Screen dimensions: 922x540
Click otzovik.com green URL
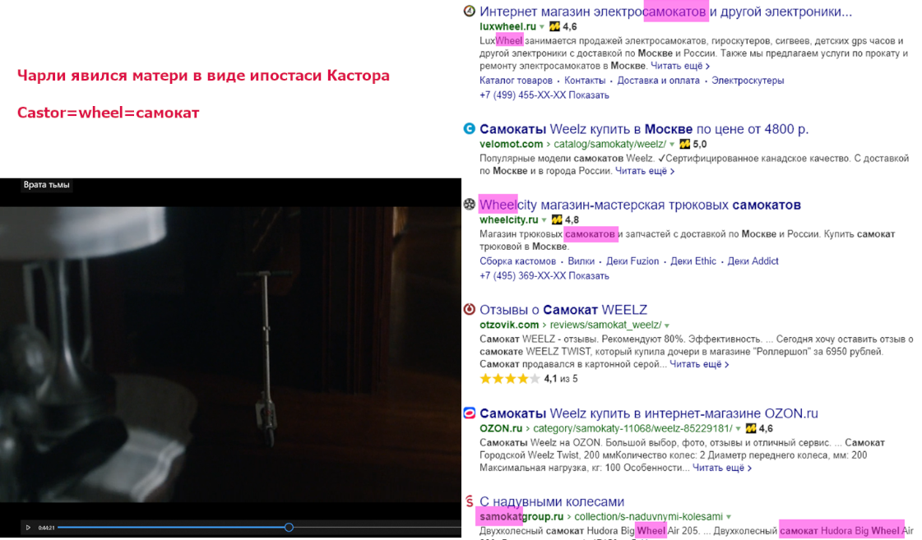tap(509, 325)
